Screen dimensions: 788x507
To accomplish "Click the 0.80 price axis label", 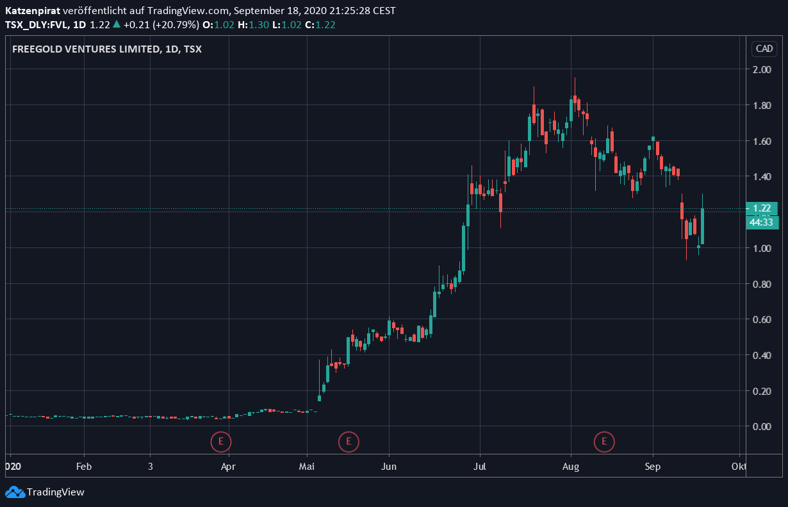I will click(x=762, y=284).
